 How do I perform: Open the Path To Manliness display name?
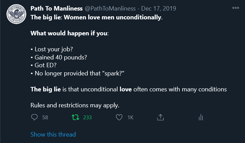(x=57, y=8)
